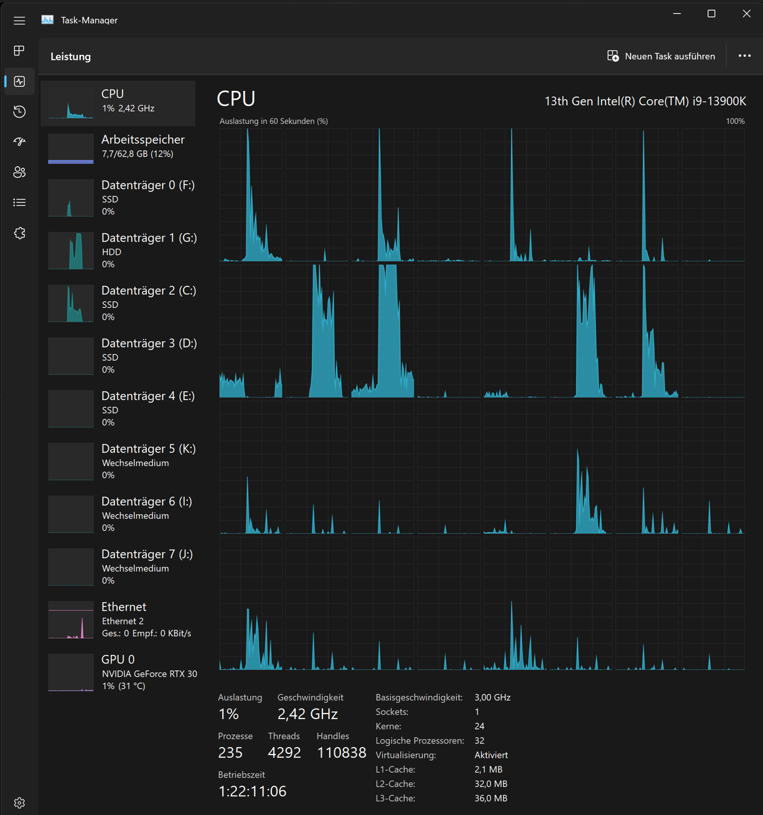Click the Leistung page heading

[70, 56]
